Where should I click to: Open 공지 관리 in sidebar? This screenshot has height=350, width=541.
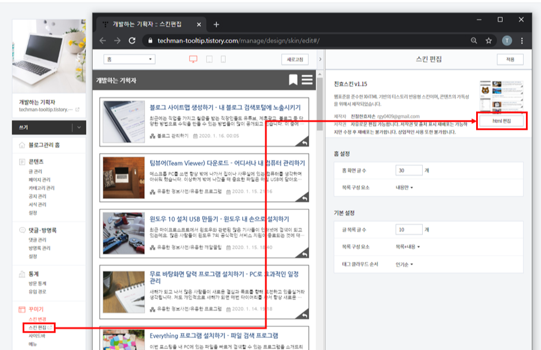point(37,196)
